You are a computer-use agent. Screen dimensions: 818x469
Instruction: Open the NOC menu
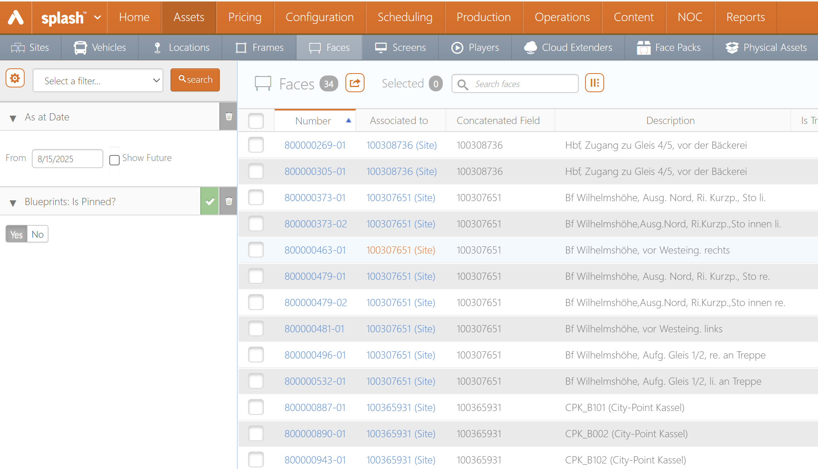coord(690,17)
